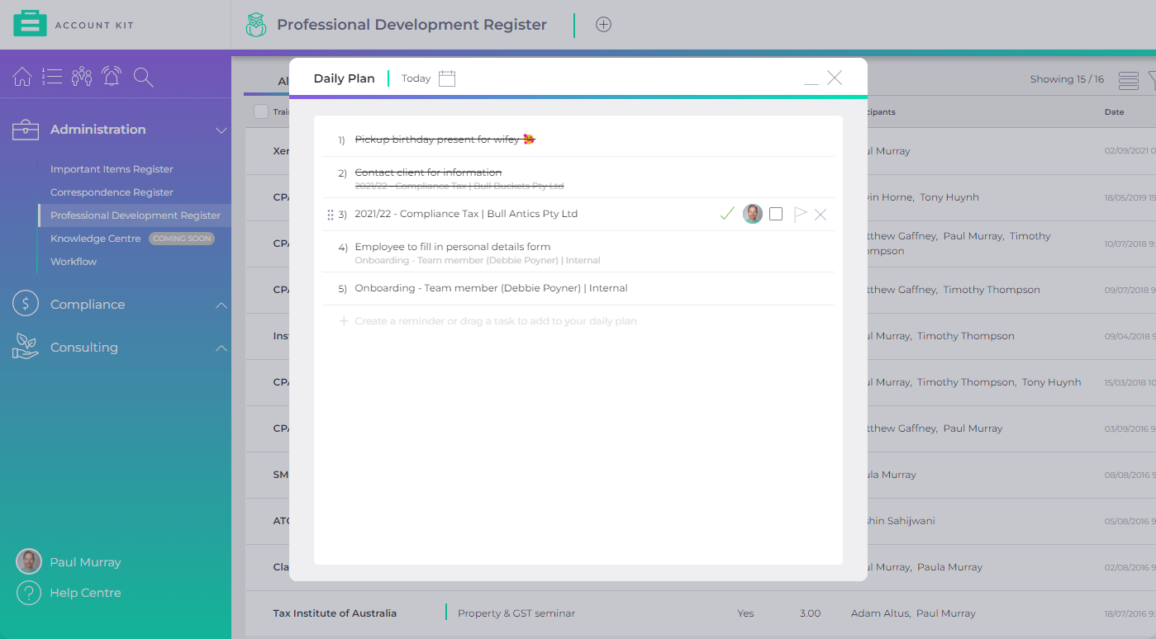Open Help Centre link

85,593
